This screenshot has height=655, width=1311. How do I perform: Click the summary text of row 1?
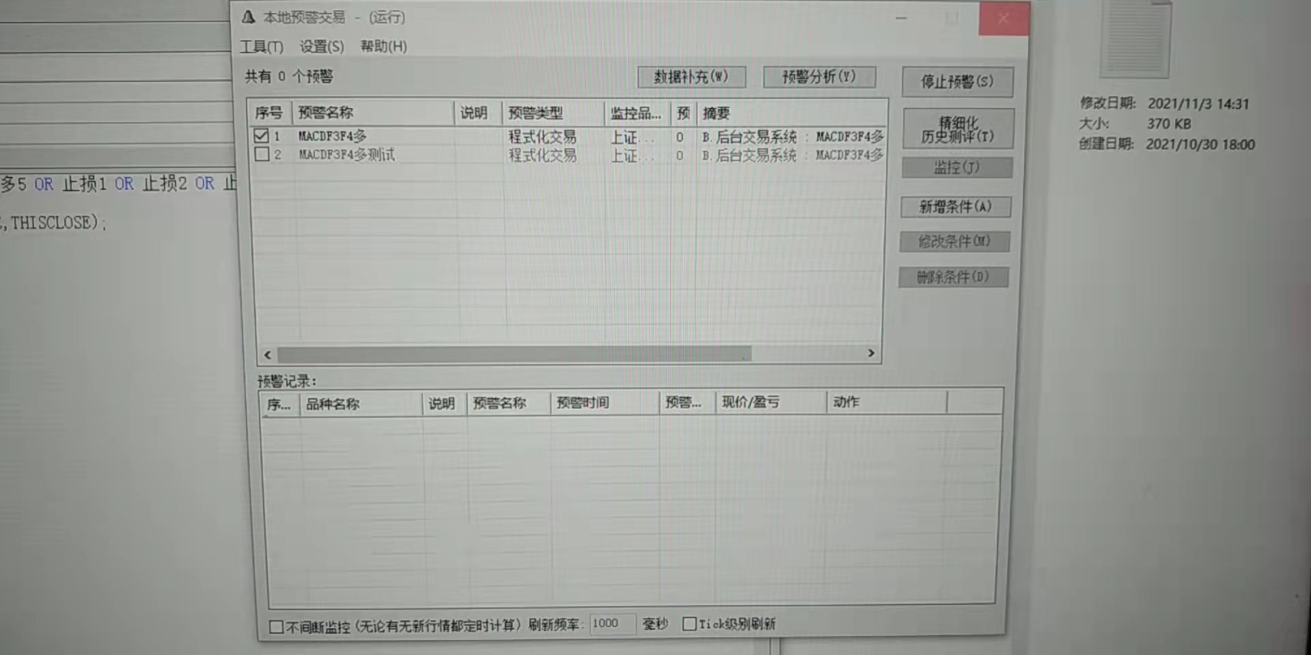(793, 137)
